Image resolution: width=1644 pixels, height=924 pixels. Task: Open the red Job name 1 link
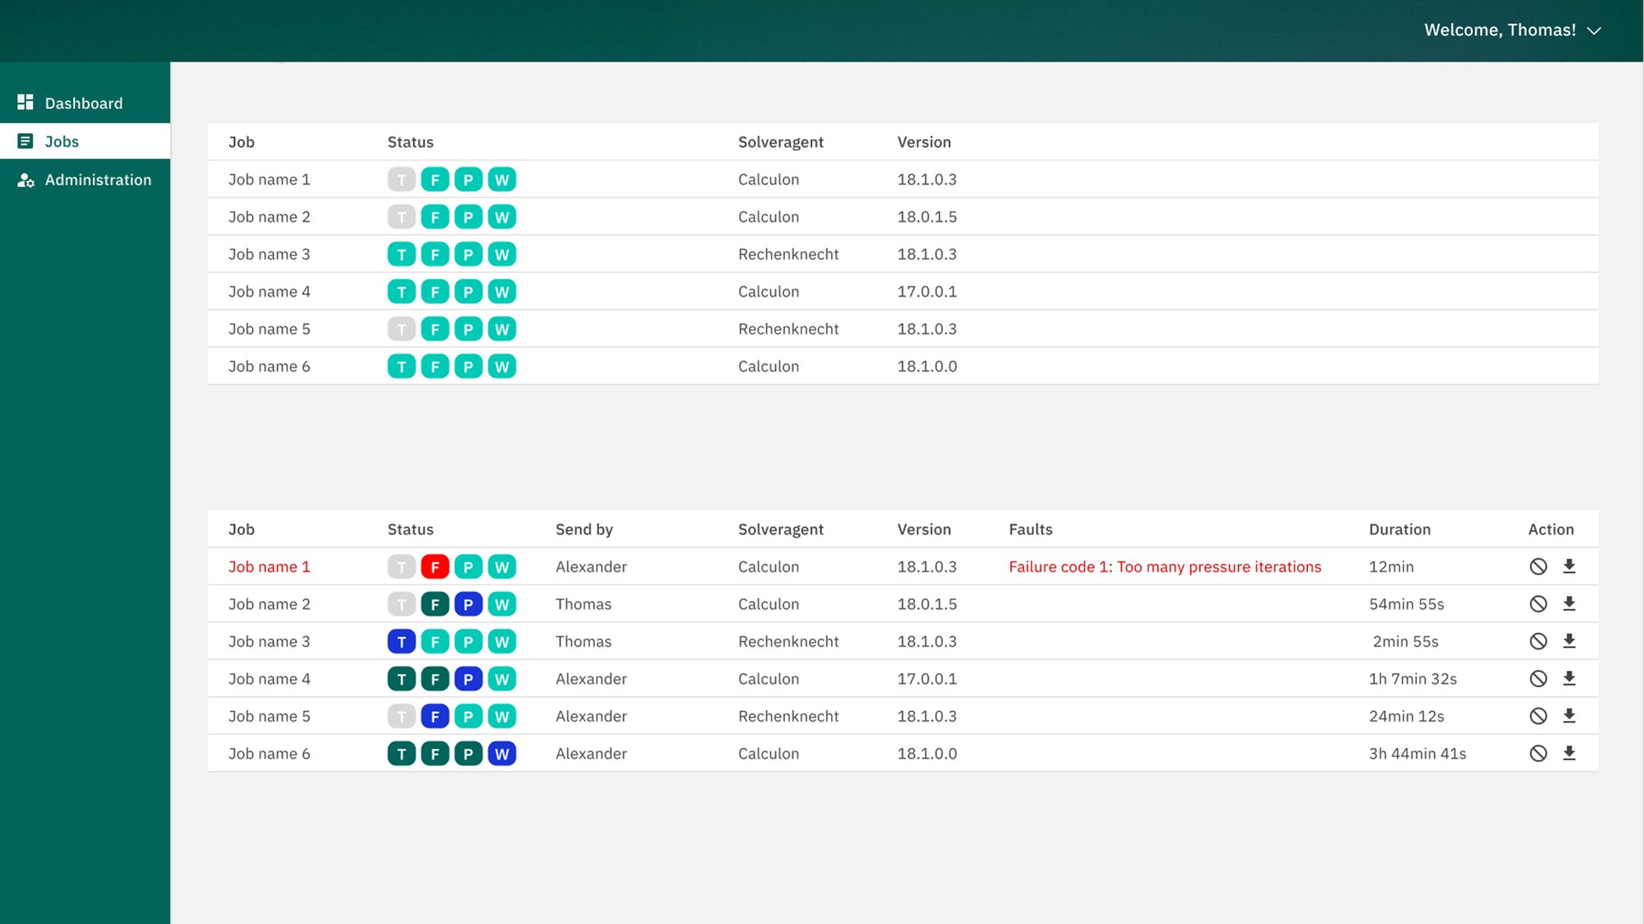point(269,566)
